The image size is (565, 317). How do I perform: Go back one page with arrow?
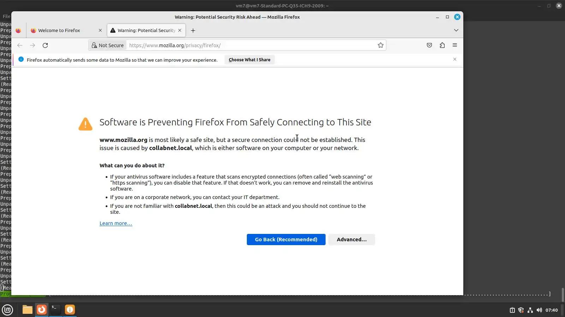coord(20,45)
